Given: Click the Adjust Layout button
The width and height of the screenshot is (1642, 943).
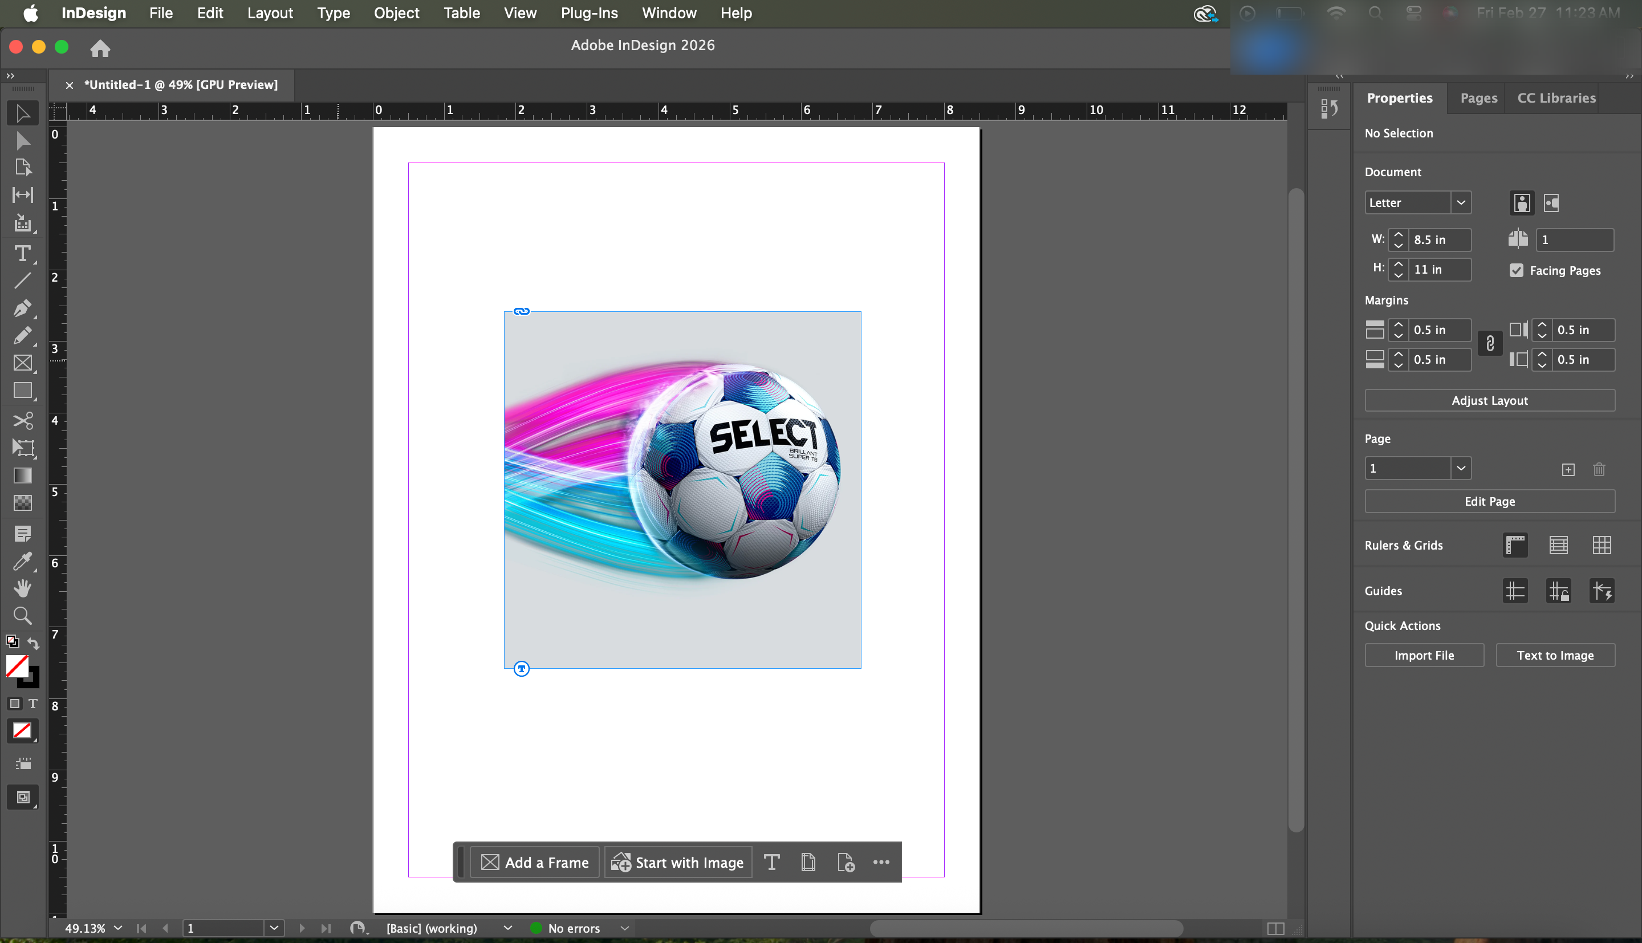Looking at the screenshot, I should click(1489, 400).
